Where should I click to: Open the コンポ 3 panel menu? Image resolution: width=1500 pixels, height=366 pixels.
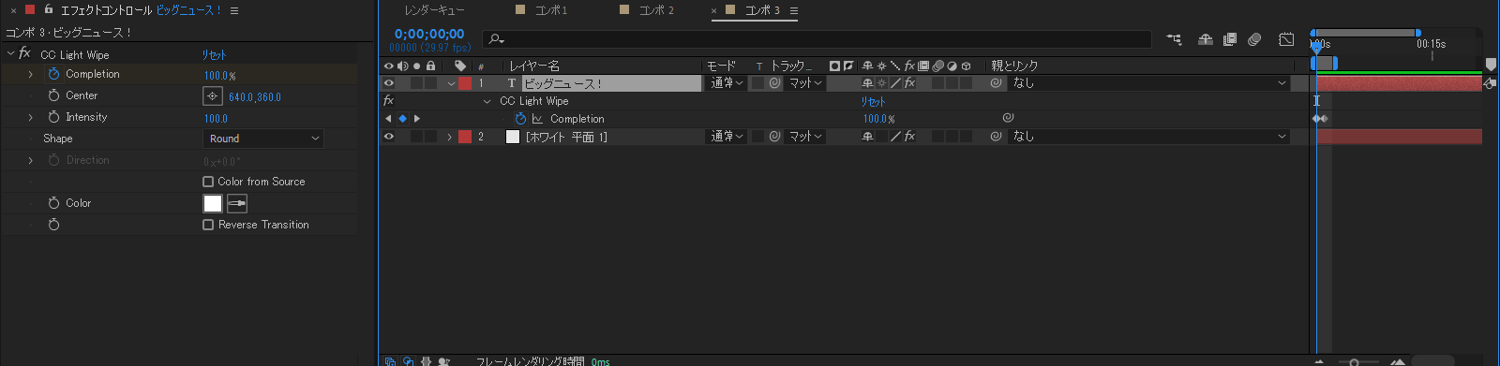(x=794, y=10)
